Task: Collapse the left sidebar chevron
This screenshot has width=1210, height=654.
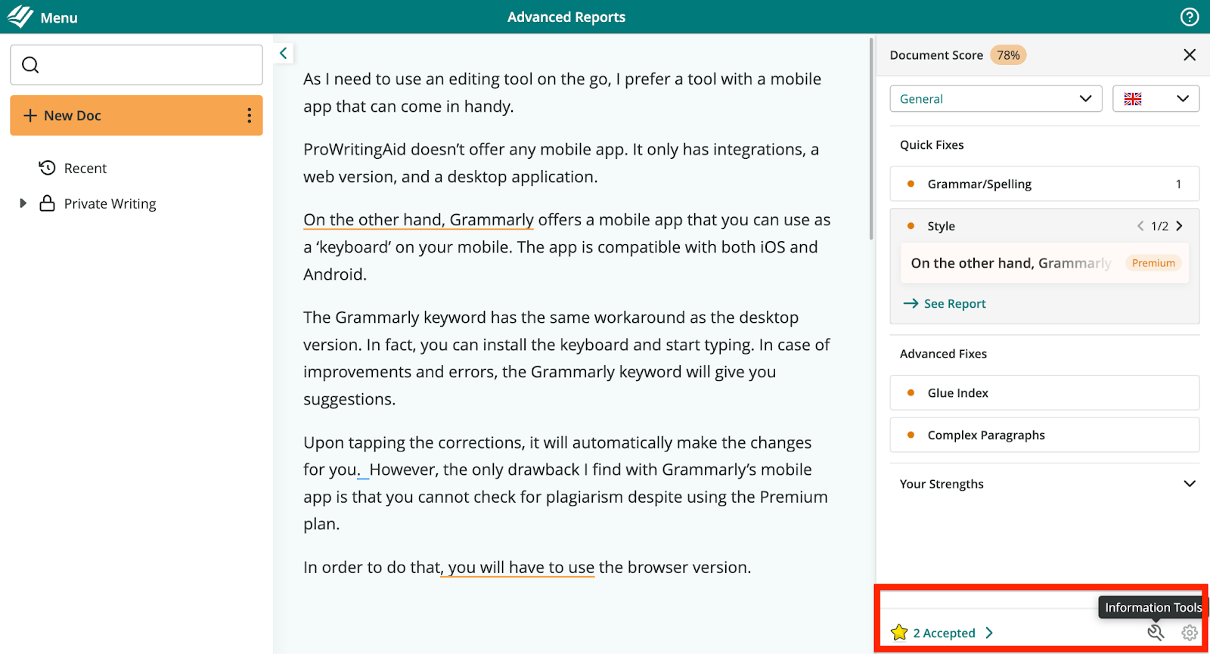Action: tap(283, 53)
